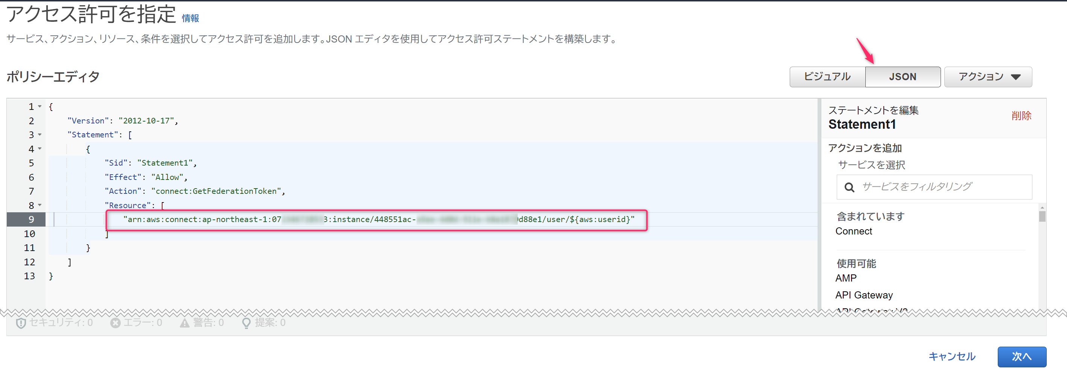This screenshot has height=373, width=1067.
Task: Click the "2012-10-17" version value
Action: click(x=146, y=120)
